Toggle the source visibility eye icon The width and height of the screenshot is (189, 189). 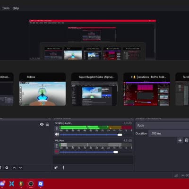pos(42,124)
